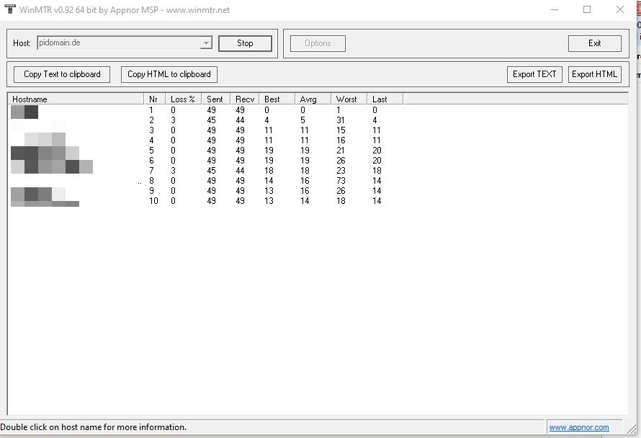The width and height of the screenshot is (641, 438).
Task: Click Best value 14 in hop 8 row
Action: click(x=269, y=181)
